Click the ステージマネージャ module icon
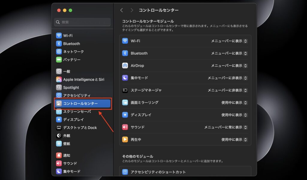This screenshot has height=180, width=307. [125, 90]
